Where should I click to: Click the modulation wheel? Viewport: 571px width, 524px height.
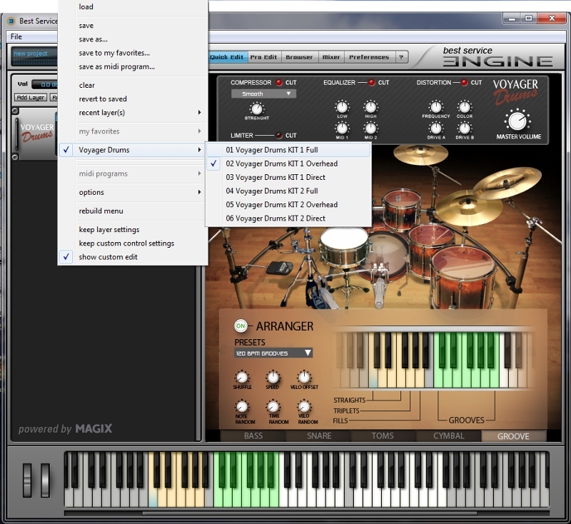(45, 480)
